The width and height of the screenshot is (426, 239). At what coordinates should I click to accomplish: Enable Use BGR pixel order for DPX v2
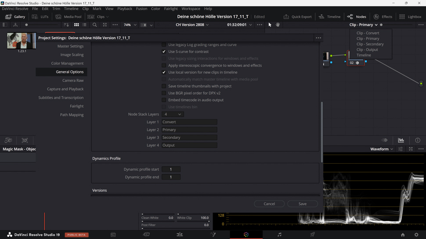tap(164, 93)
